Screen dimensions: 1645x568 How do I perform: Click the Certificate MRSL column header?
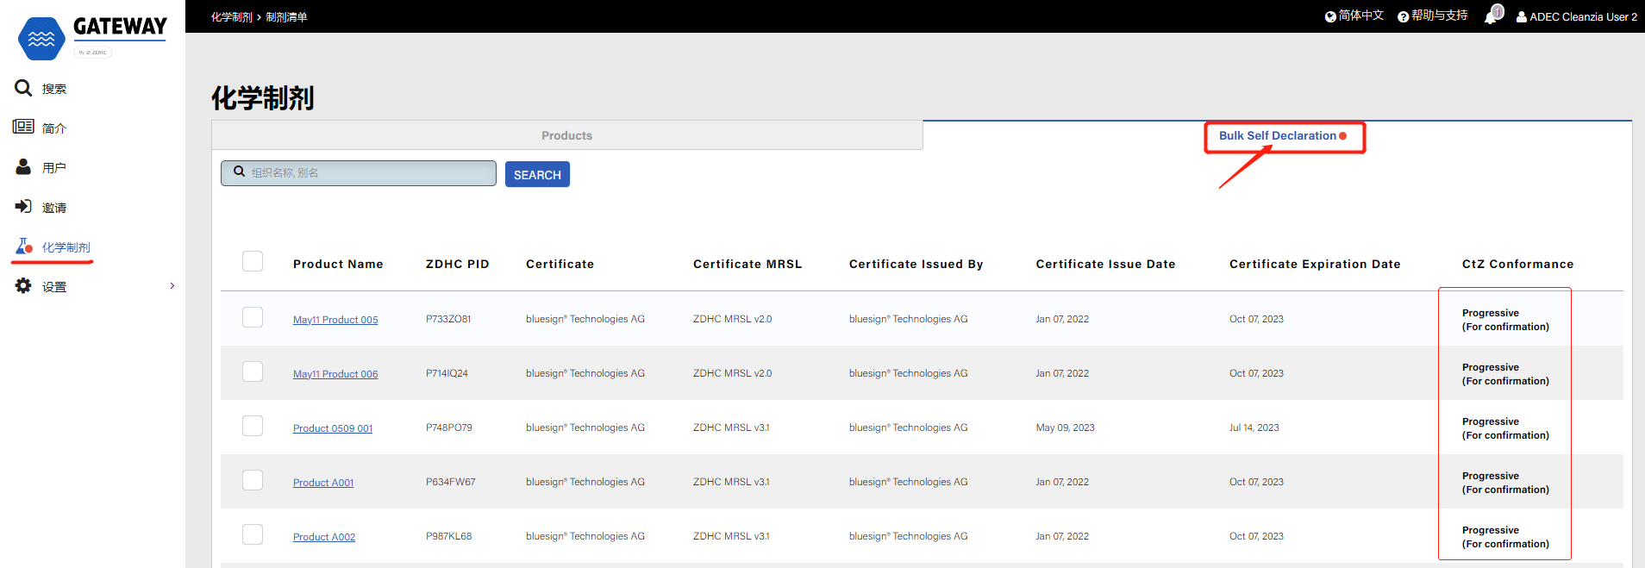[x=747, y=264]
